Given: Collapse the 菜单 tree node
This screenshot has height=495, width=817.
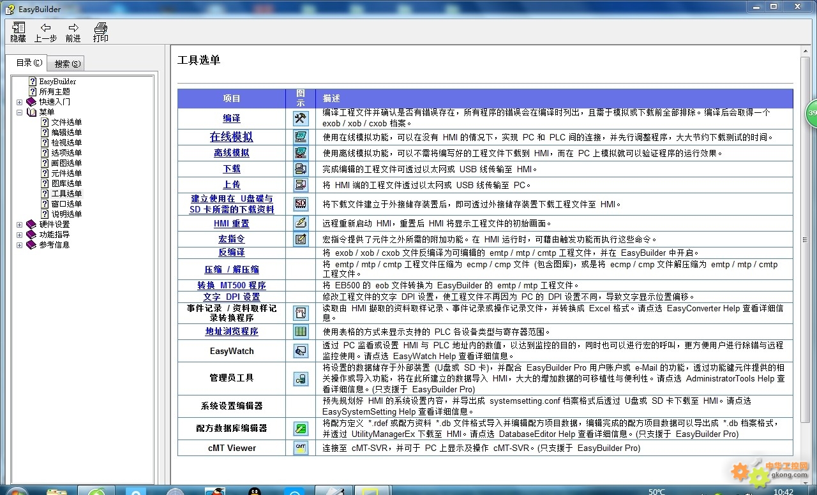Looking at the screenshot, I should click(19, 112).
